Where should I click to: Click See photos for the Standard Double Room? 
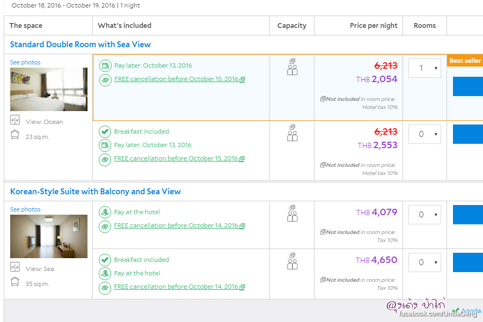click(x=25, y=62)
